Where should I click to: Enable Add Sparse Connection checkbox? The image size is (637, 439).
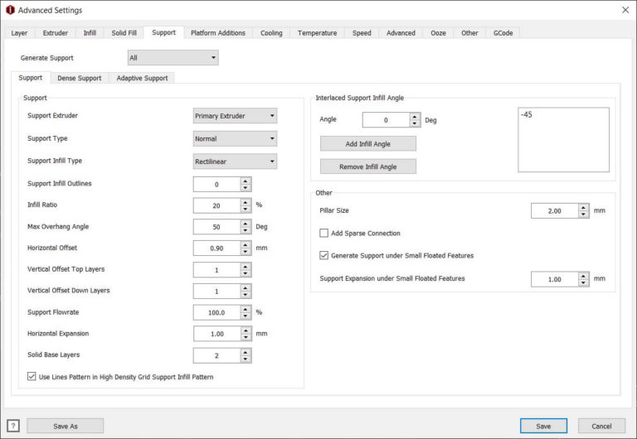[x=324, y=234]
